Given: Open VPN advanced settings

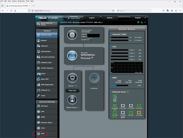Looking at the screenshot, I should tap(47, 134).
